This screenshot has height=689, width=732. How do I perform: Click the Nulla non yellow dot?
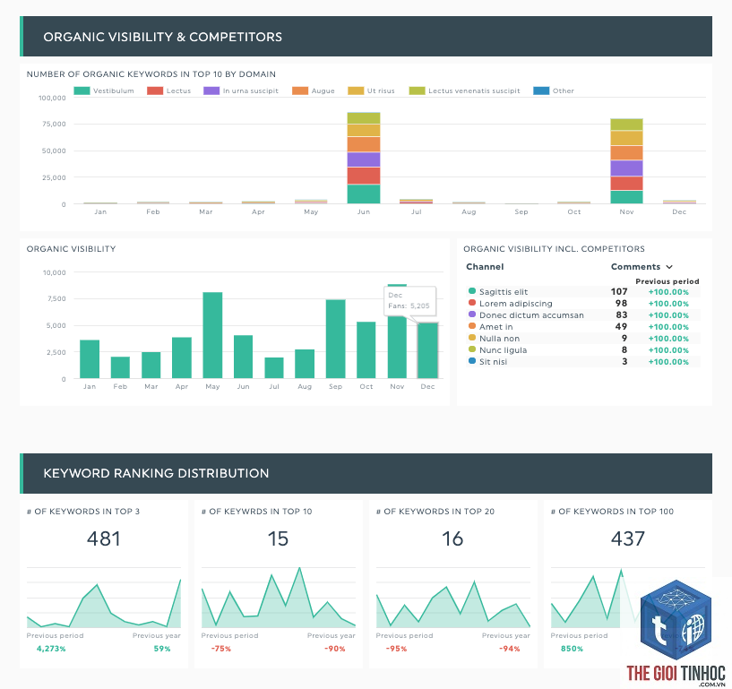[x=472, y=338]
